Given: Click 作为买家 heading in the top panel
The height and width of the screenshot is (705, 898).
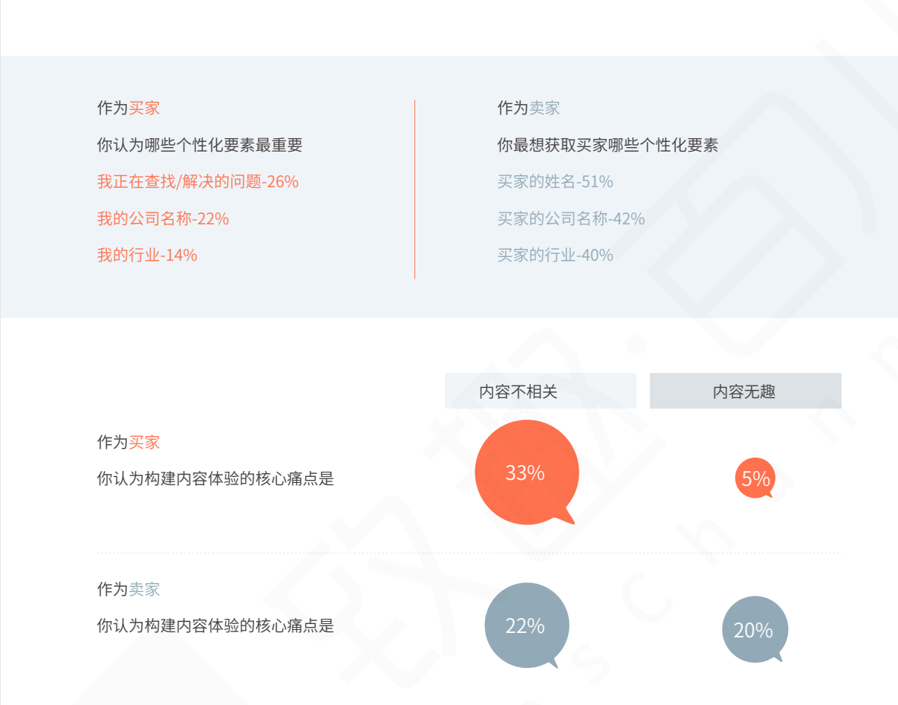Looking at the screenshot, I should (x=128, y=108).
